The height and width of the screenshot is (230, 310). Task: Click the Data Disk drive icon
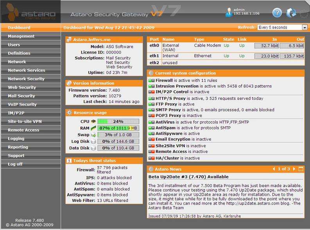(x=93, y=148)
